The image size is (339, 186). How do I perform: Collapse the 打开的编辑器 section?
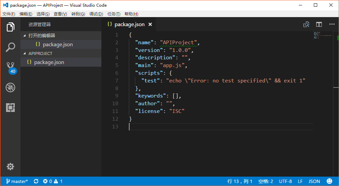pos(42,36)
